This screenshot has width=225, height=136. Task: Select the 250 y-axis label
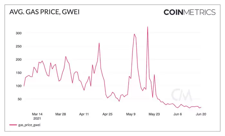(x=18, y=46)
